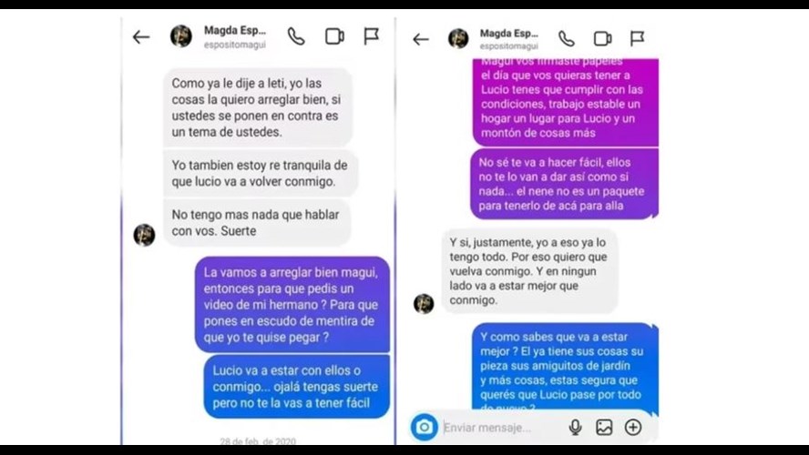Tap the microphone voice message icon
The image size is (809, 455).
coord(575,427)
